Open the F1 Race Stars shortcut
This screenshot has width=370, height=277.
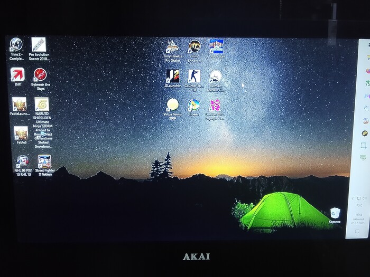[216, 46]
